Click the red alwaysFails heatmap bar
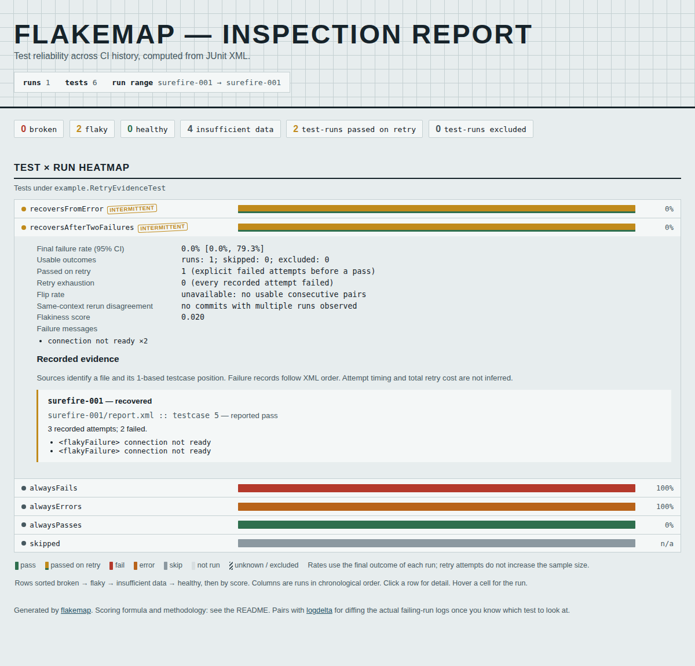This screenshot has height=666, width=695. pos(437,488)
